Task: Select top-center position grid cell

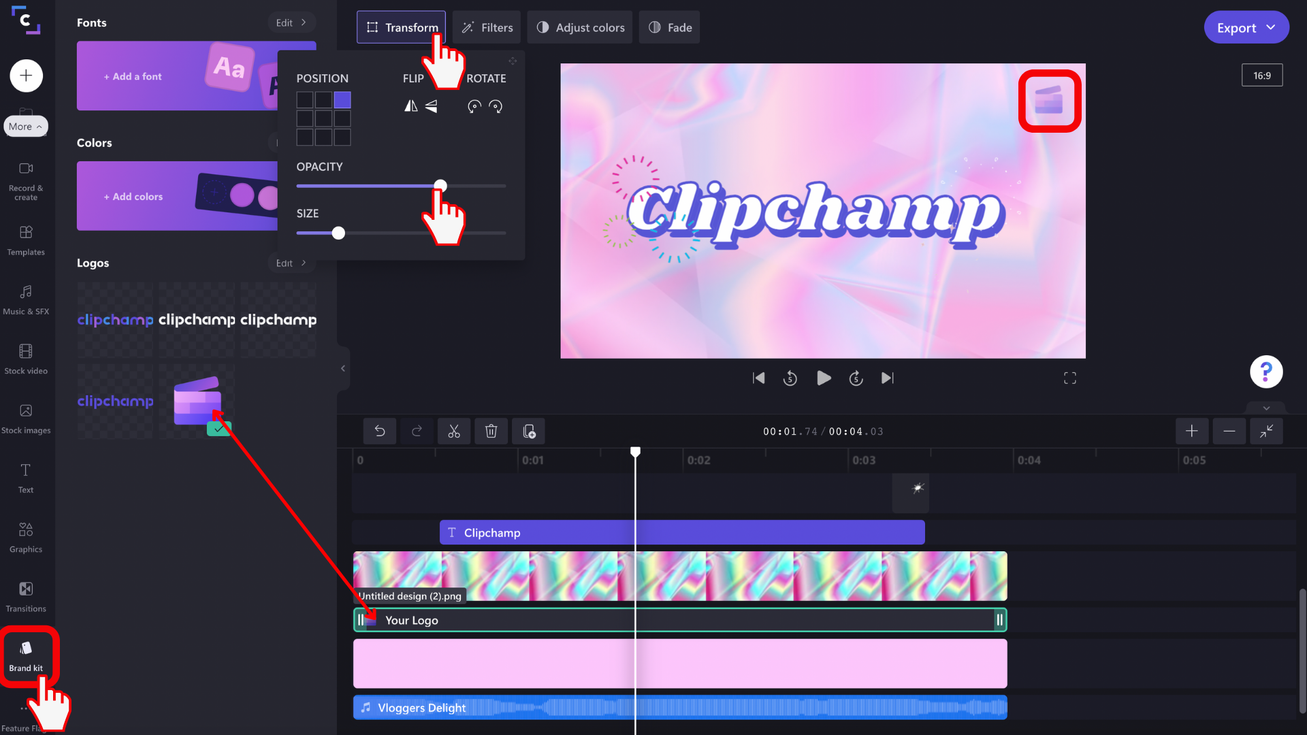Action: point(323,100)
